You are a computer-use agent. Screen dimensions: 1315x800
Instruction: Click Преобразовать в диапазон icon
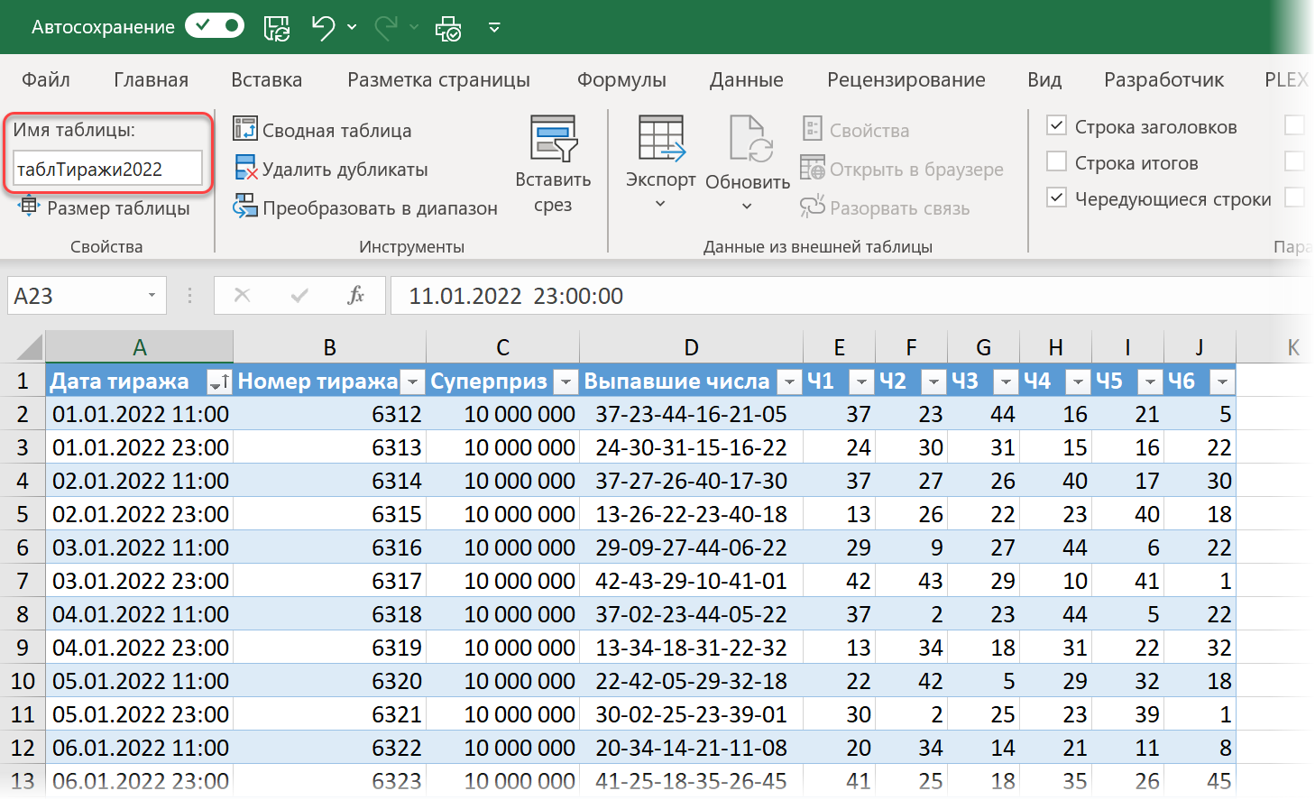coord(244,207)
